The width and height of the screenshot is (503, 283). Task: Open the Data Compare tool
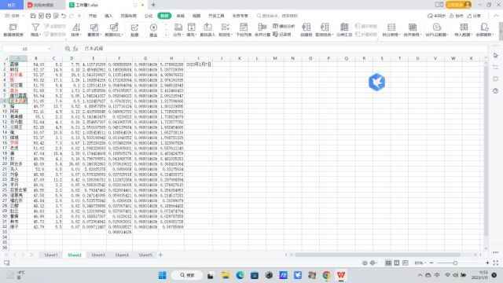(x=113, y=30)
